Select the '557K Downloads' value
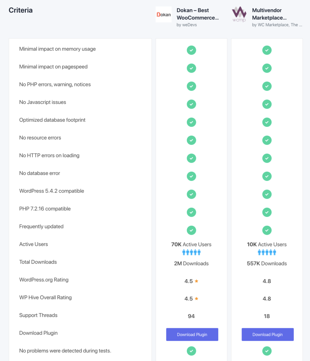The image size is (310, 361). pos(267,263)
